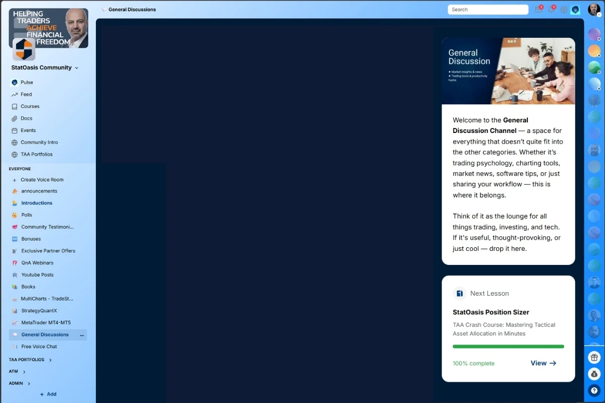
Task: Click the Add button in sidebar
Action: (x=48, y=394)
